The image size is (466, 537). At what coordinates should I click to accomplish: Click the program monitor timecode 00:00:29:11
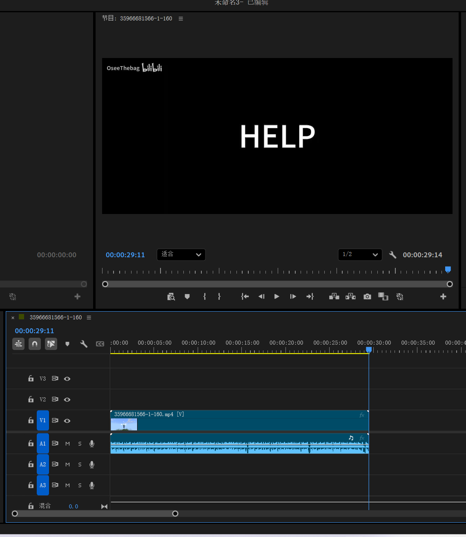pyautogui.click(x=125, y=255)
